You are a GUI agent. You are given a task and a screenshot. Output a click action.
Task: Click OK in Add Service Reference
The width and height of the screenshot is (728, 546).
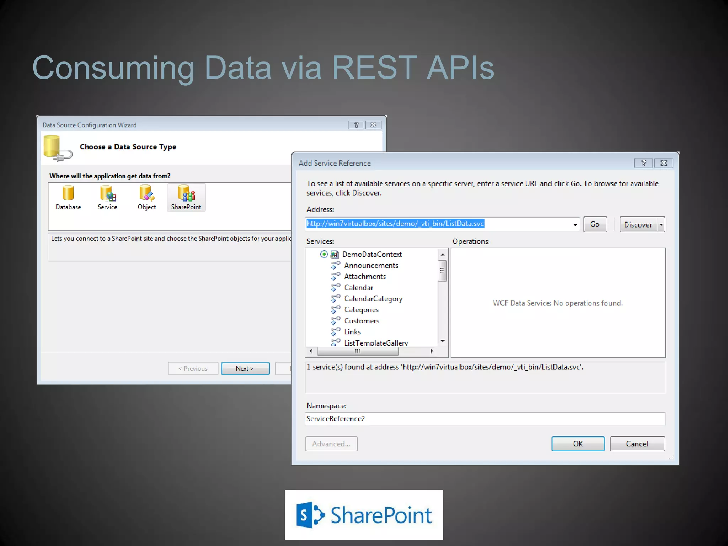(578, 444)
